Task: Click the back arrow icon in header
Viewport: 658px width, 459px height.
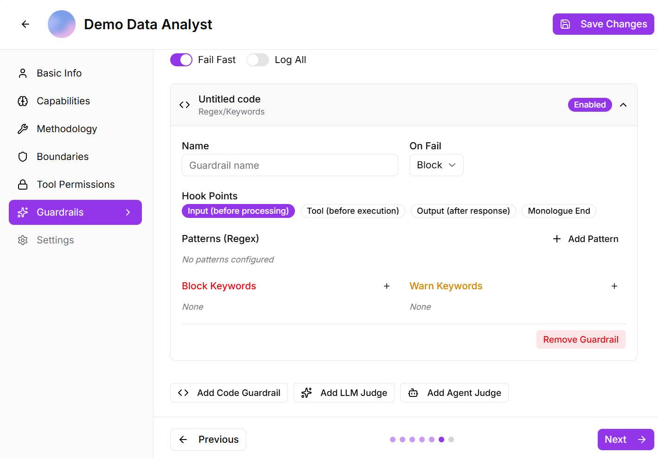Action: [x=26, y=24]
